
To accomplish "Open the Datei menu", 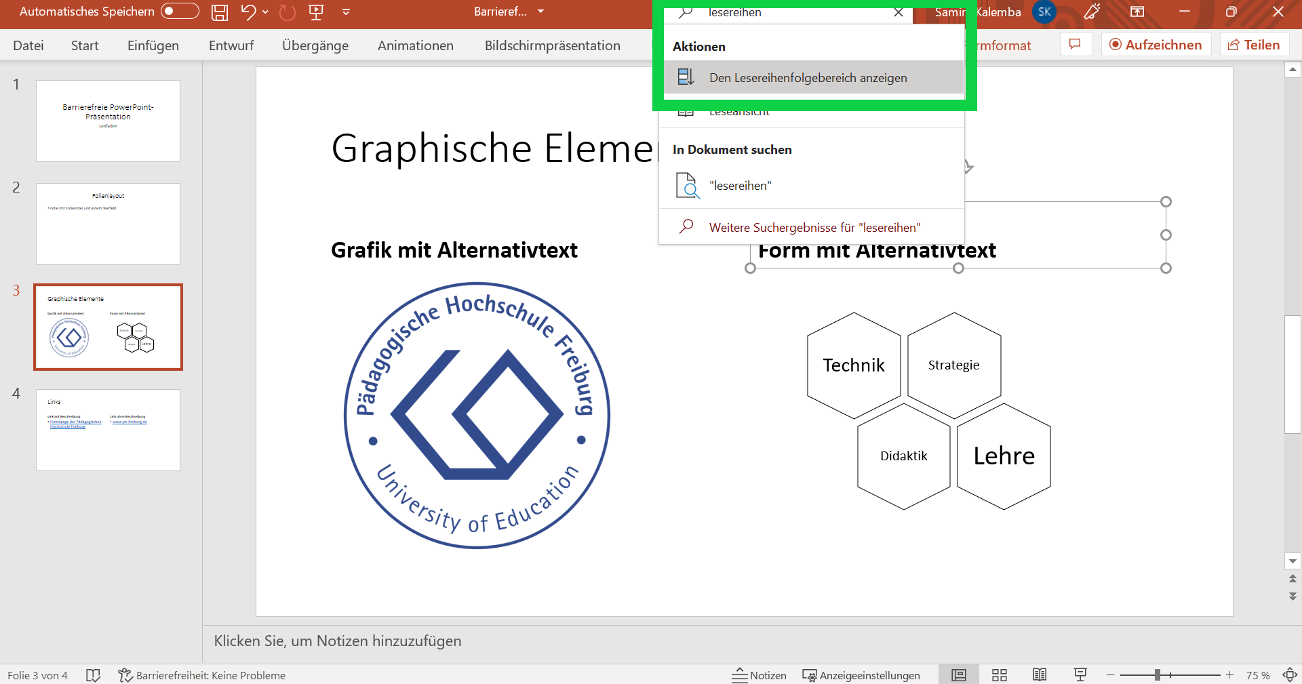I will click(28, 45).
